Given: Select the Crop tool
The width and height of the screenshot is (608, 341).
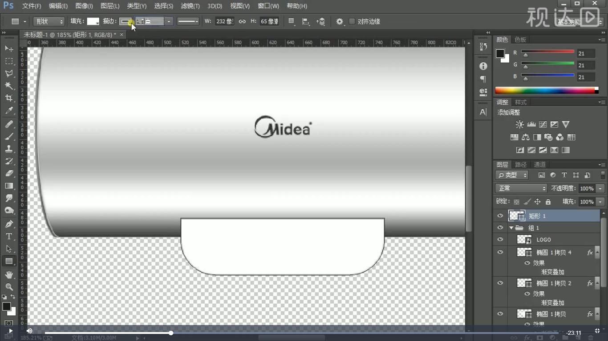Looking at the screenshot, I should (x=9, y=98).
